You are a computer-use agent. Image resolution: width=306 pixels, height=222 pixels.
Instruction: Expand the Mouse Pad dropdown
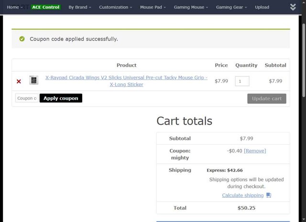pyautogui.click(x=153, y=7)
